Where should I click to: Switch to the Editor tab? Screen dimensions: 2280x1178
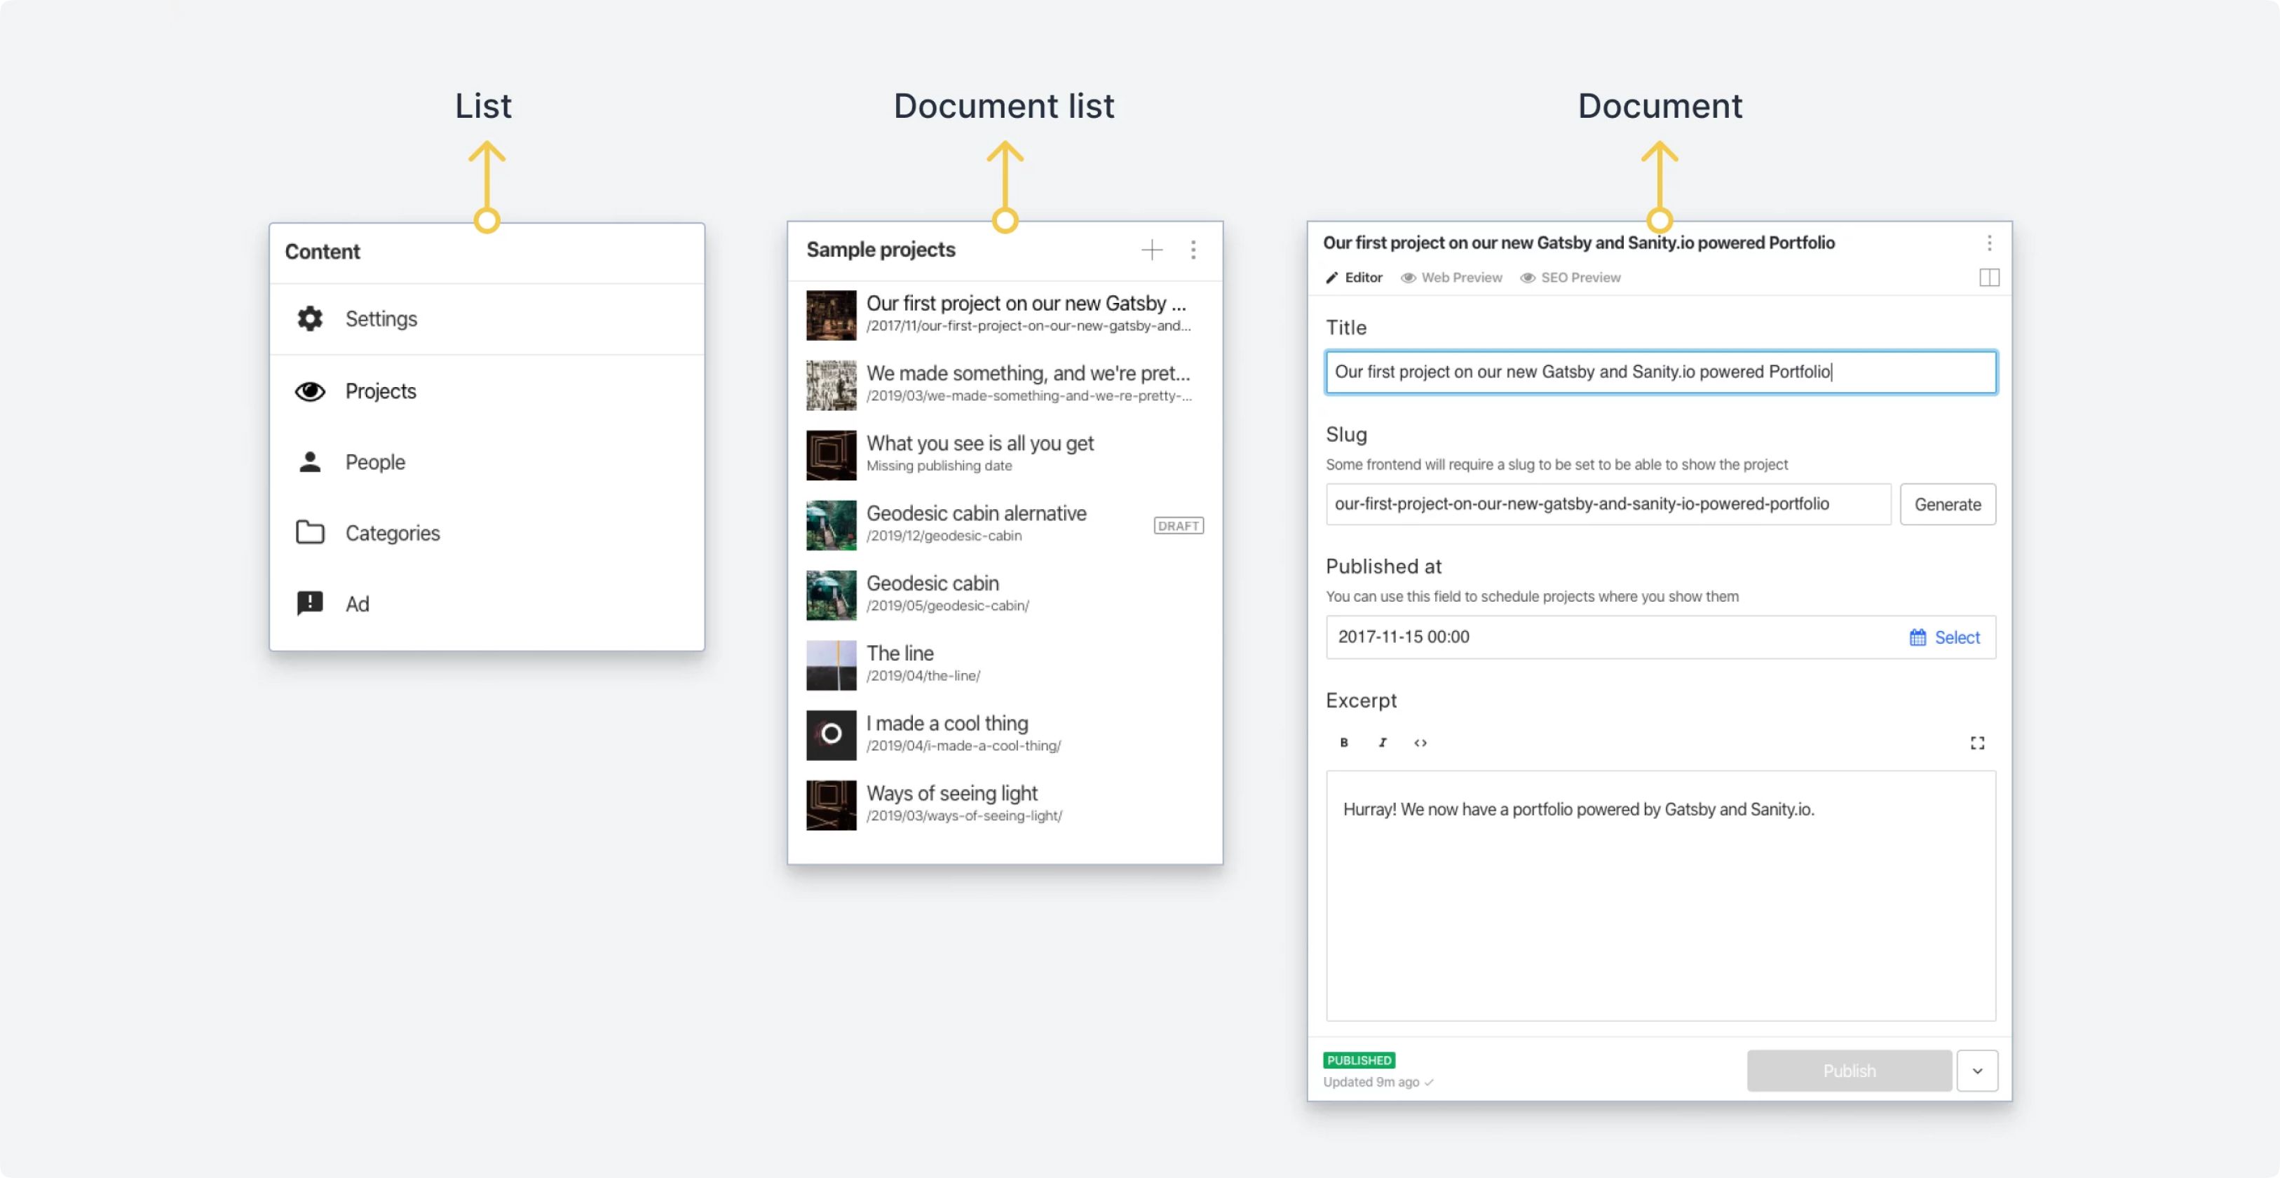(1355, 278)
